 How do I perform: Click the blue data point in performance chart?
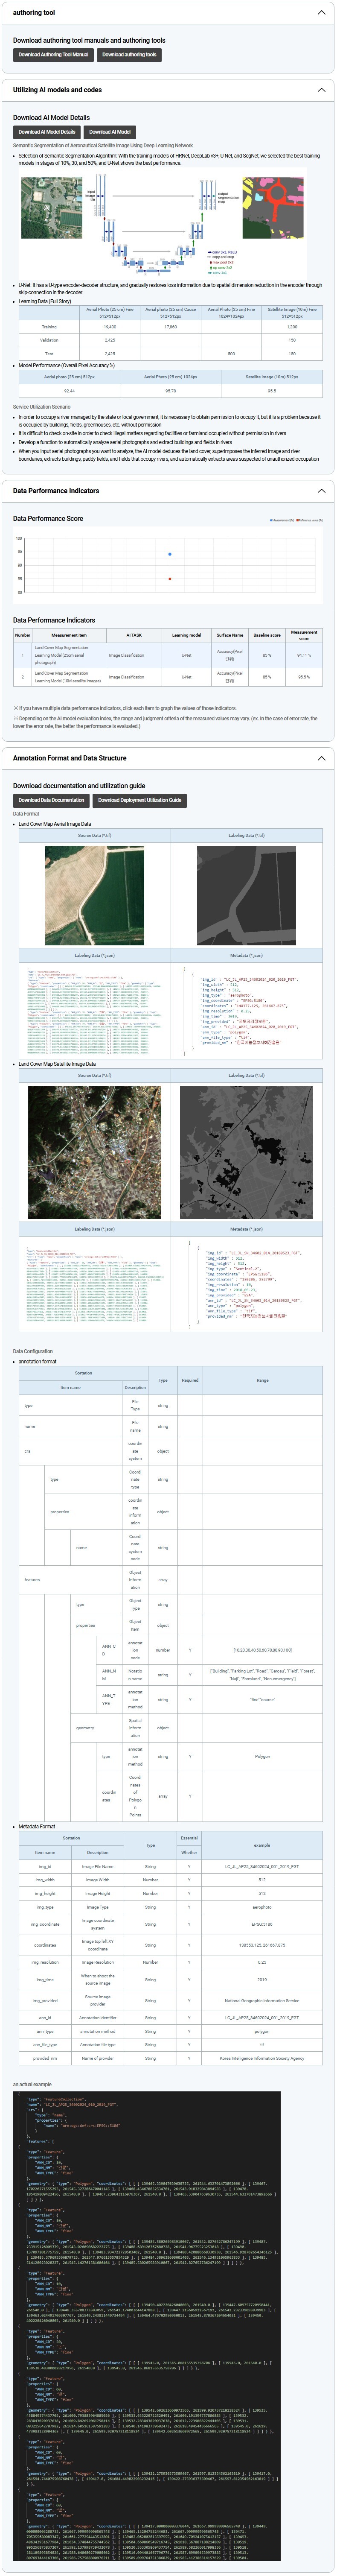pyautogui.click(x=170, y=553)
